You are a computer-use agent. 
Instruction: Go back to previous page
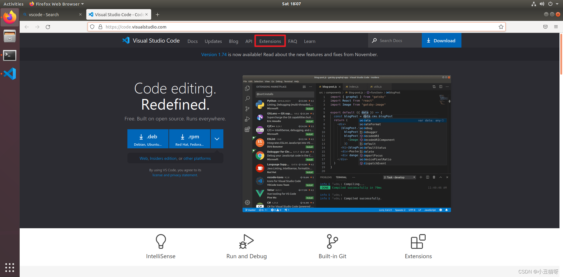[27, 27]
